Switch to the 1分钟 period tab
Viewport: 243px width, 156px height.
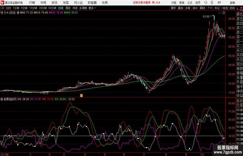[x=16, y=8]
